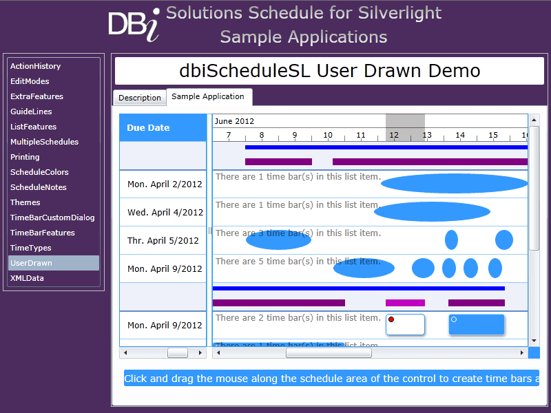Open the ScheduleNotes sample
The image size is (551, 413).
54,187
